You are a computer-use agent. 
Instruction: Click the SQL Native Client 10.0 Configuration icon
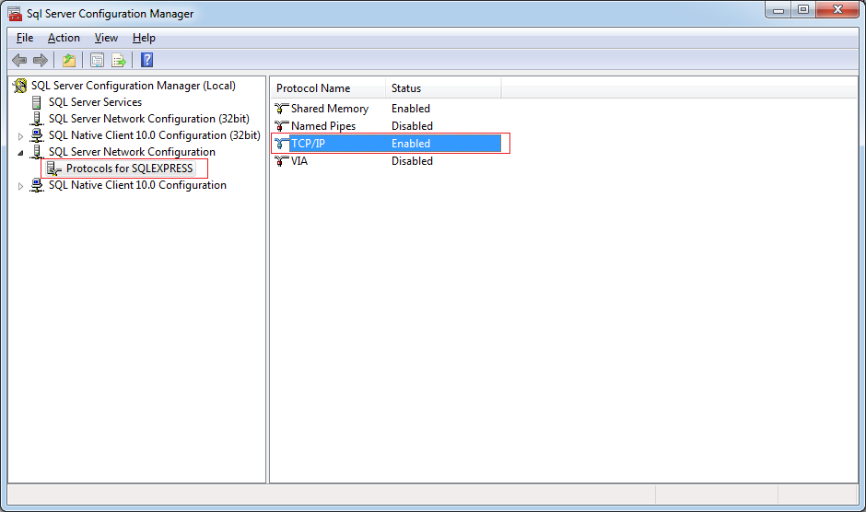tap(37, 185)
